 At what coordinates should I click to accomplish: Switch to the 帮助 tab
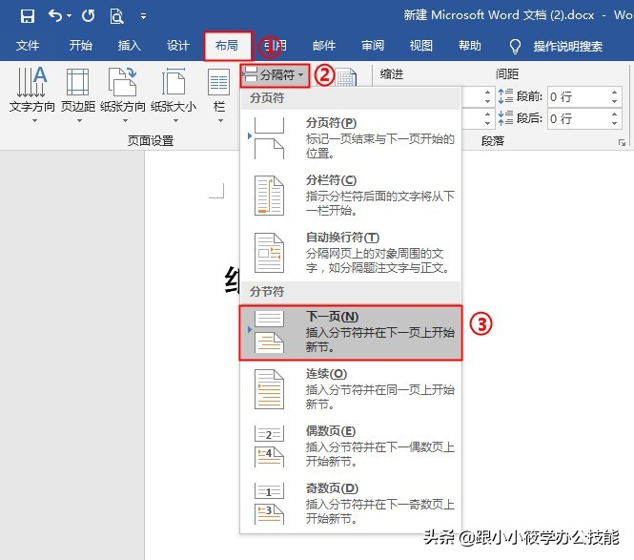point(469,46)
